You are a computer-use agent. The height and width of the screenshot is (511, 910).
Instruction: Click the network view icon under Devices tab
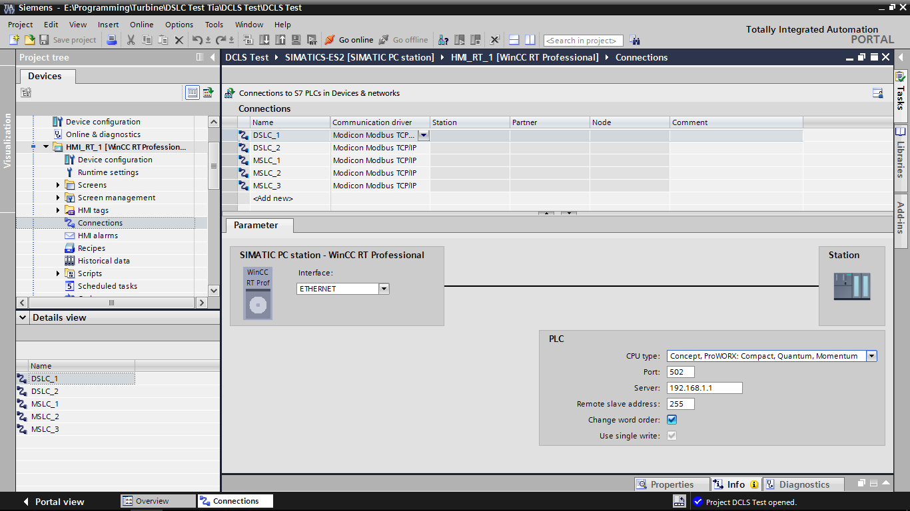(26, 92)
